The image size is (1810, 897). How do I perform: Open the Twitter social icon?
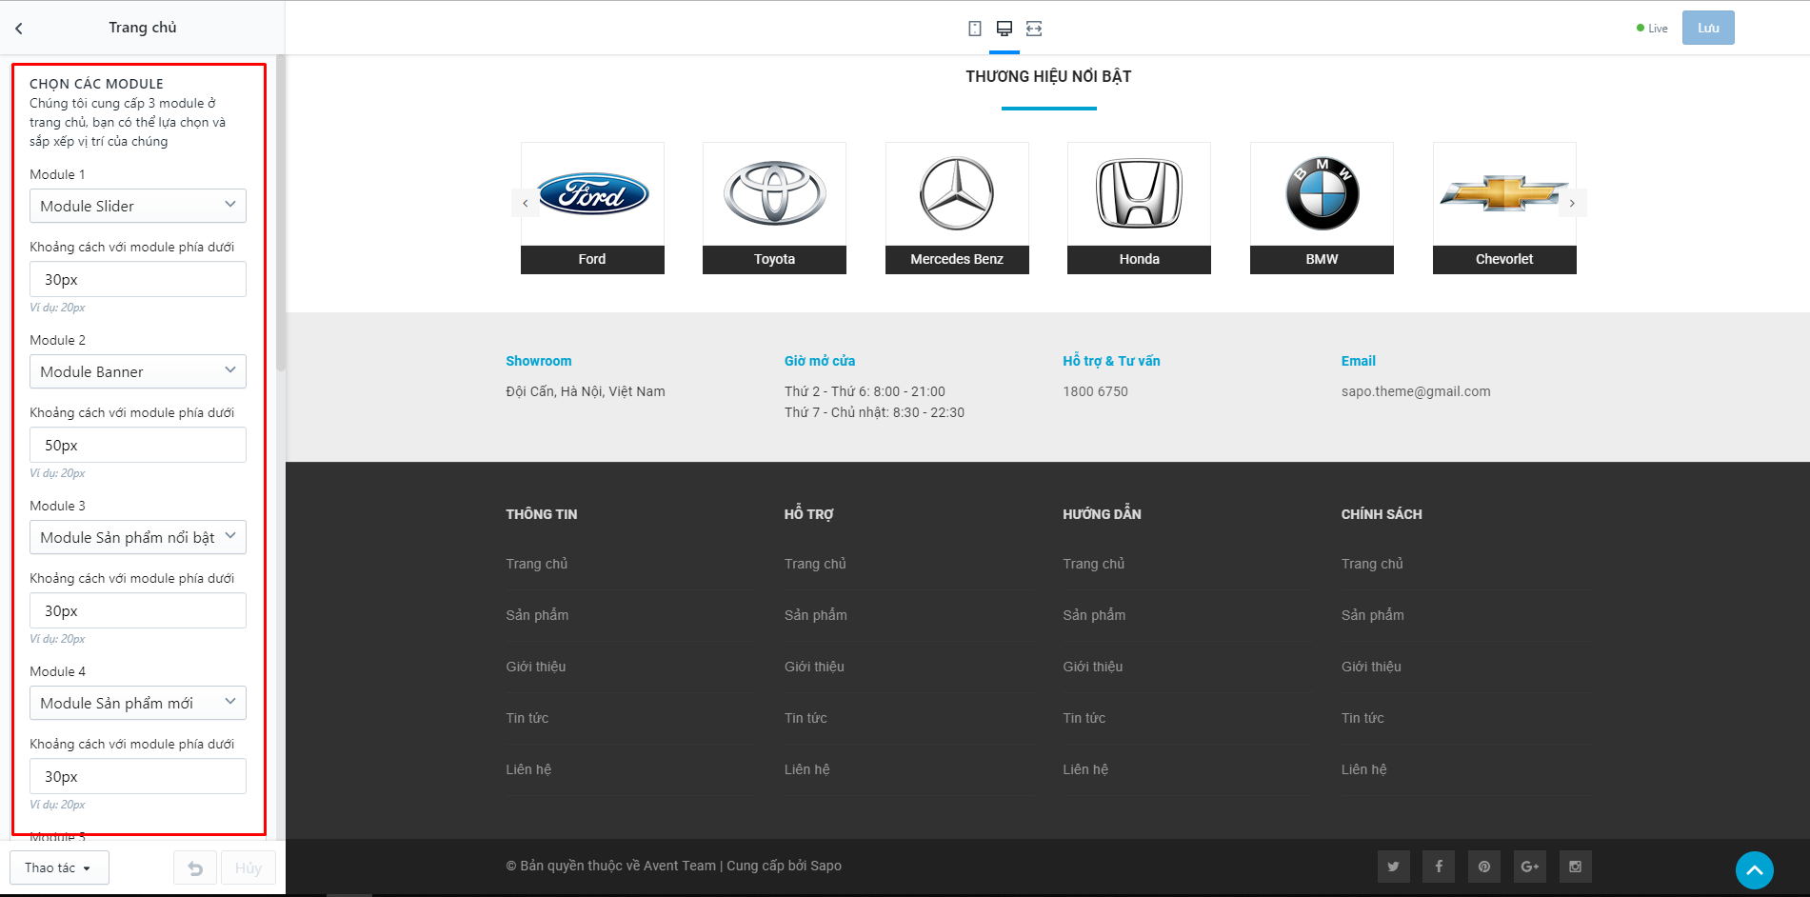[1393, 867]
